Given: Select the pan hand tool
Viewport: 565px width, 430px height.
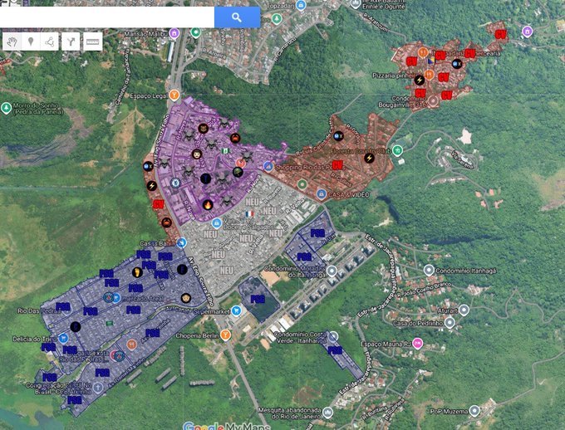Looking at the screenshot, I should 12,42.
